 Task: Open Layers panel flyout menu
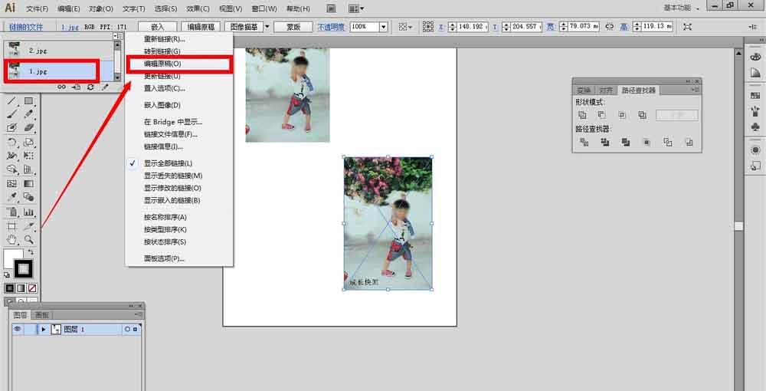pyautogui.click(x=138, y=314)
